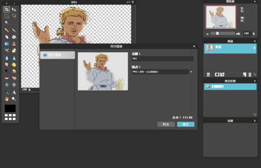This screenshot has height=168, width=261.
Task: Close the navigator panel
Action: 255,1
